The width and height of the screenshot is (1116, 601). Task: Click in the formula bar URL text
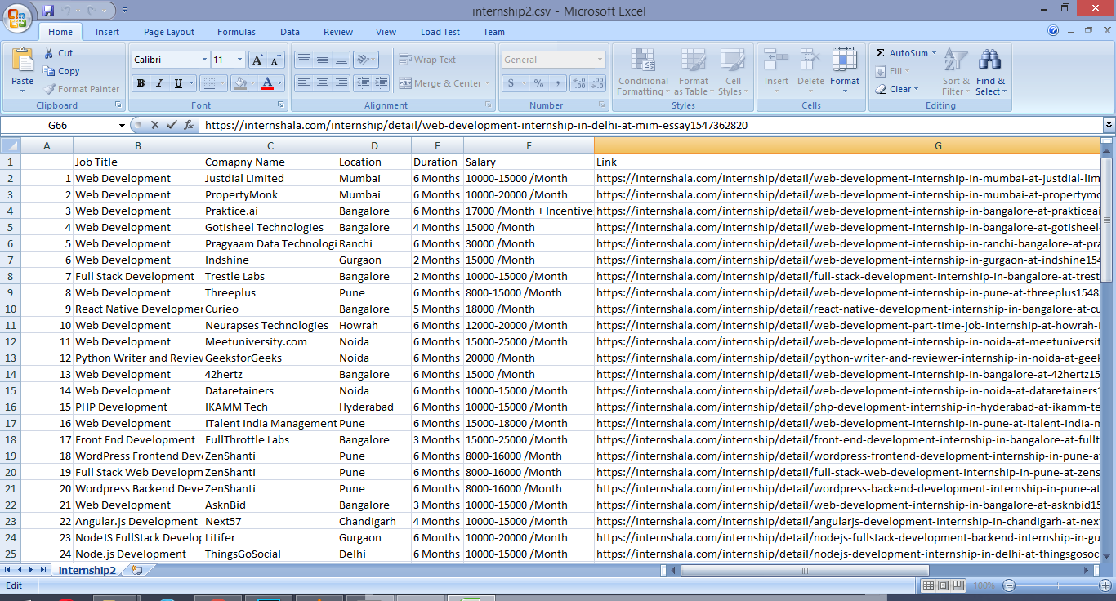(x=475, y=126)
